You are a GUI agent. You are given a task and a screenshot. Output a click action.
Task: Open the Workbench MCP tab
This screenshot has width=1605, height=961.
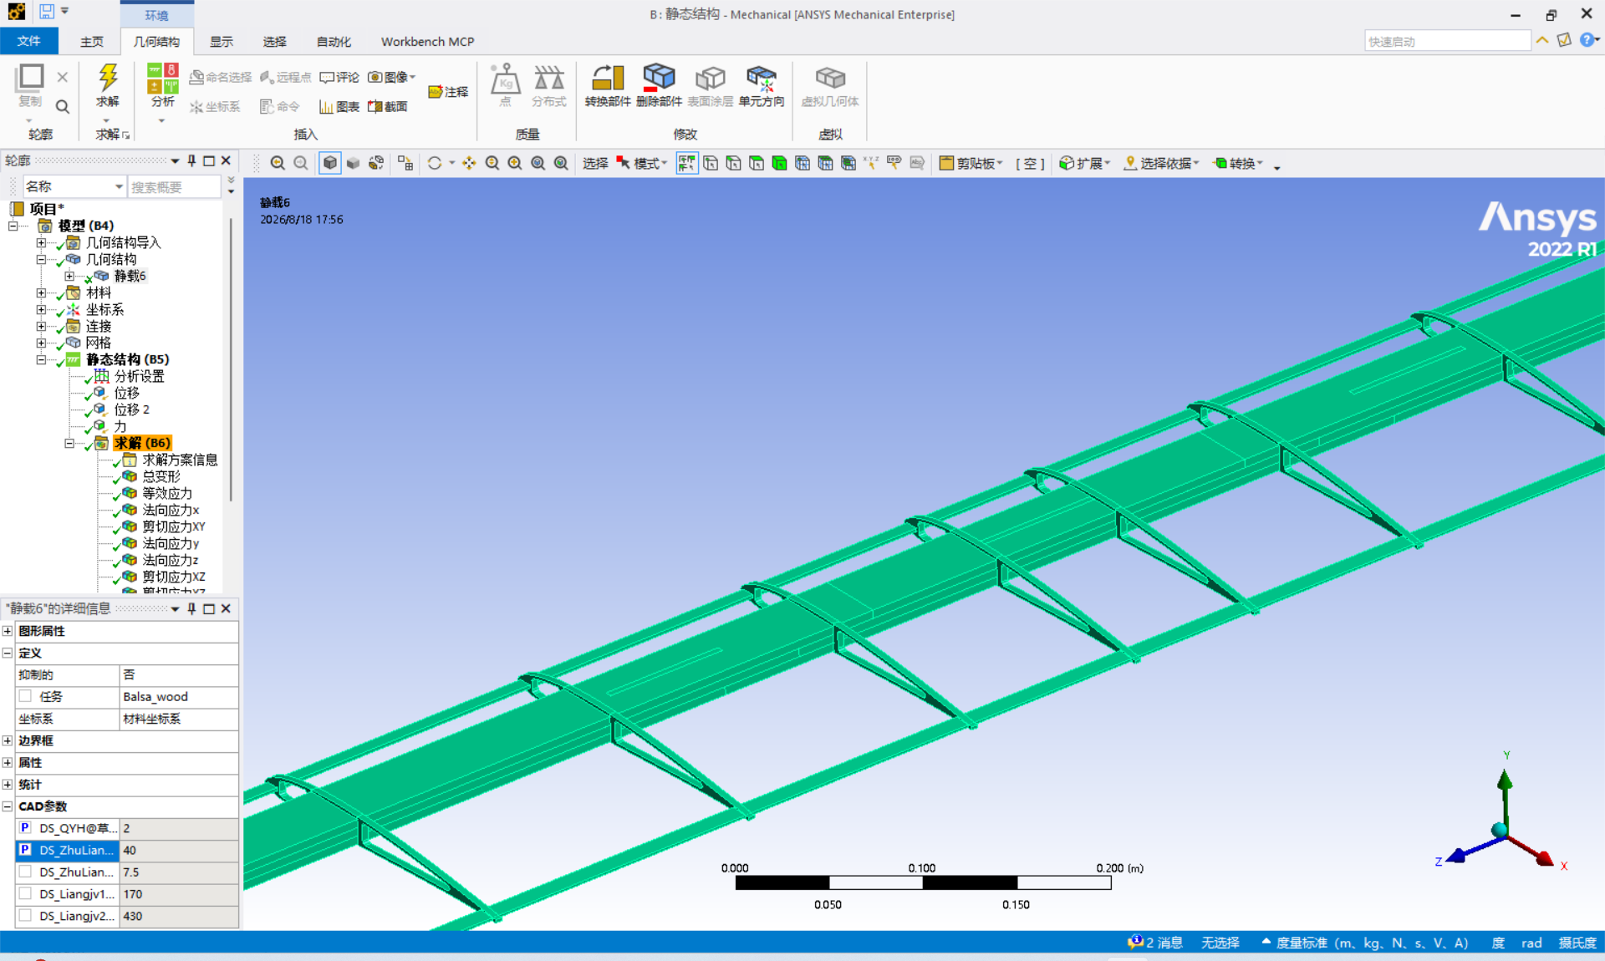point(427,41)
